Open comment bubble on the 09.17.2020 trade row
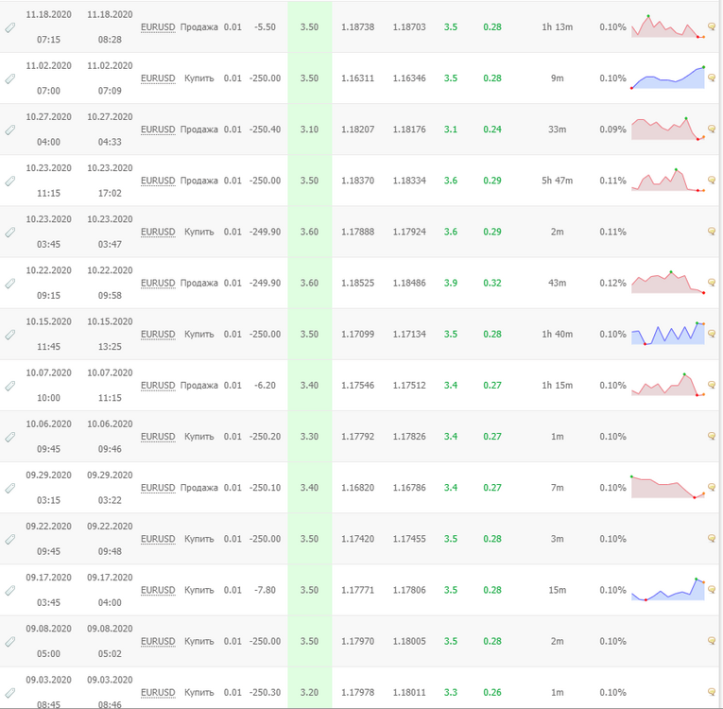 click(712, 590)
